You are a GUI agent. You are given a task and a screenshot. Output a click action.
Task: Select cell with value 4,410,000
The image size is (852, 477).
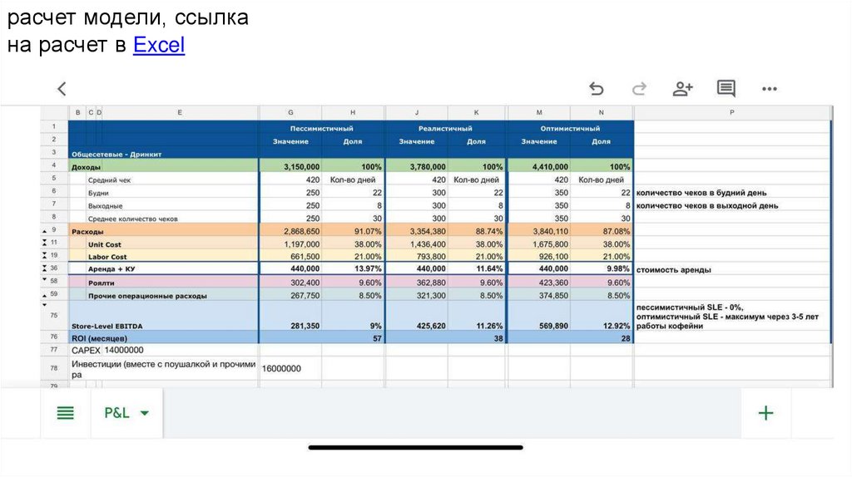tap(539, 166)
